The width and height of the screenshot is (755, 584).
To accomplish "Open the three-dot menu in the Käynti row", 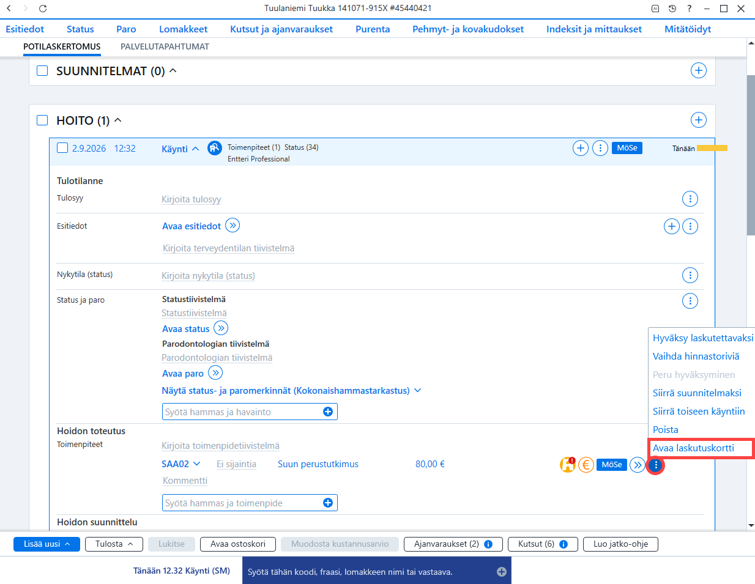I will click(600, 148).
